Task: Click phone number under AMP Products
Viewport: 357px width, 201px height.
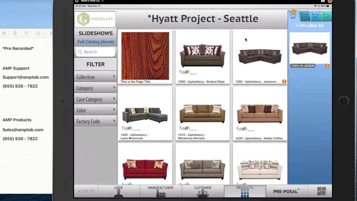Action: [x=20, y=139]
